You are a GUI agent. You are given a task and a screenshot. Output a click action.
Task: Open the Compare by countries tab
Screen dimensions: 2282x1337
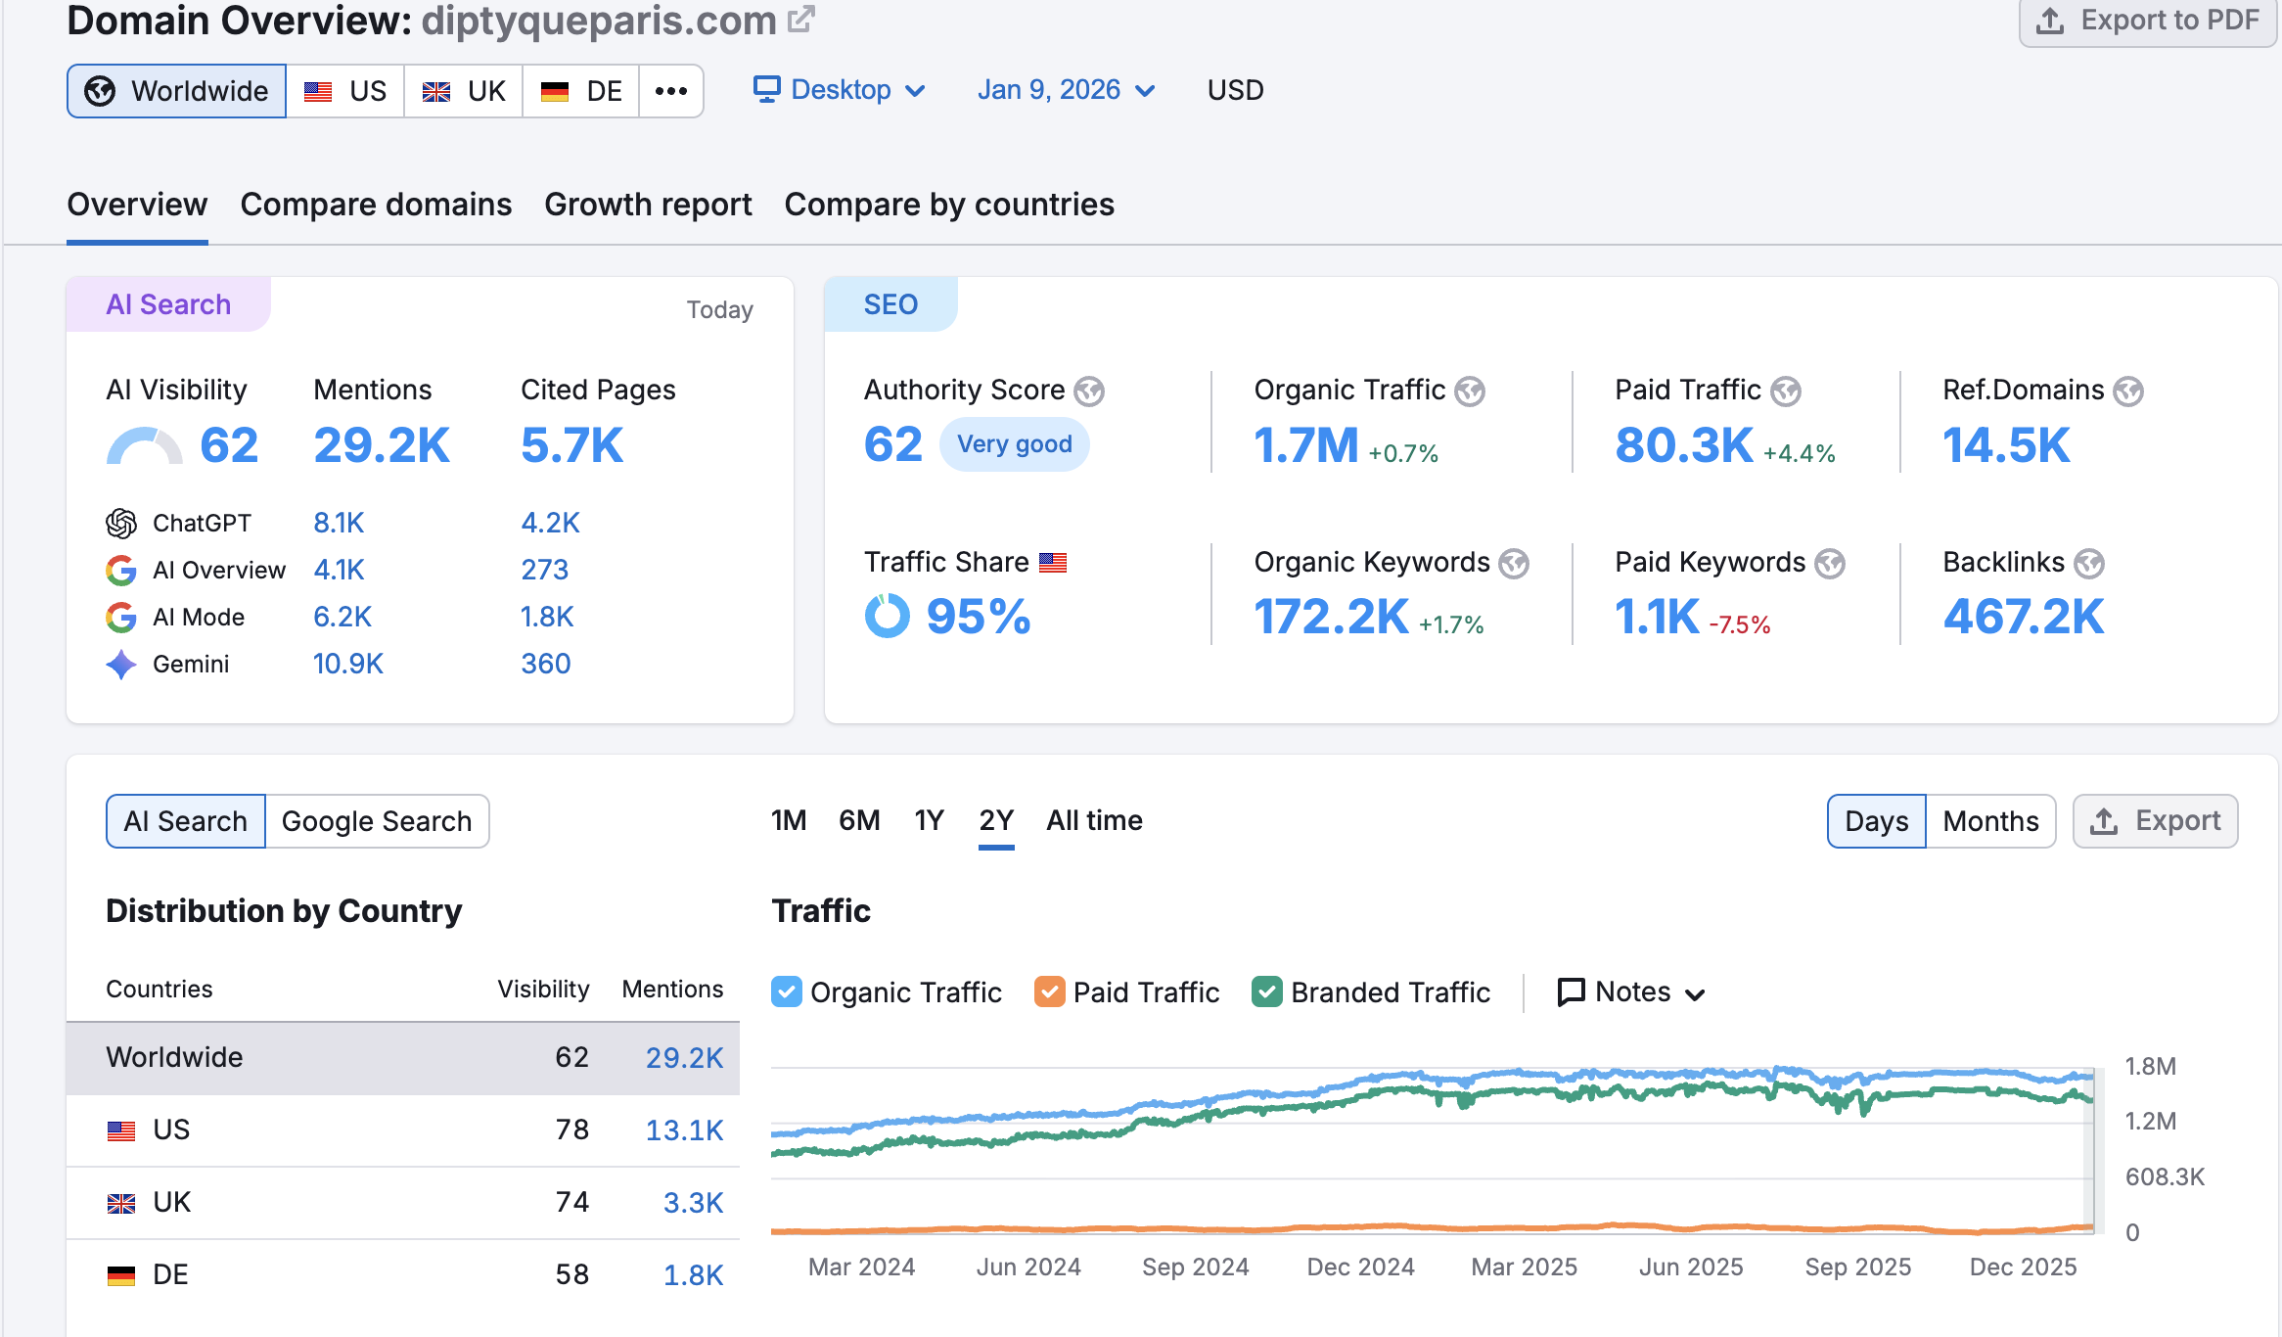949,205
